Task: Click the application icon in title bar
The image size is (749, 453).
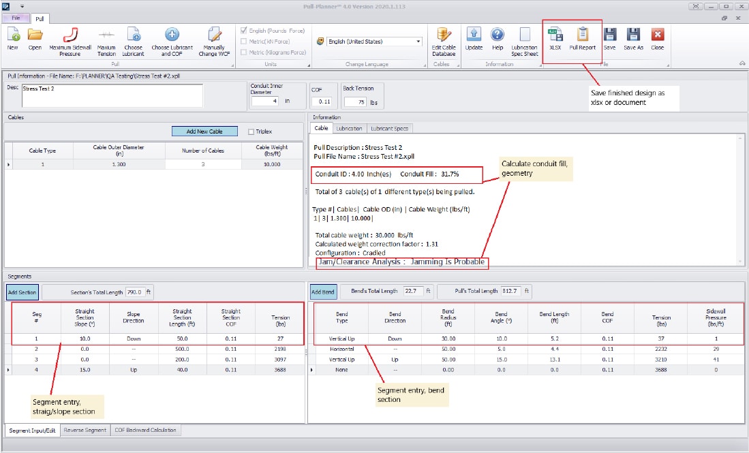Action: [x=5, y=6]
